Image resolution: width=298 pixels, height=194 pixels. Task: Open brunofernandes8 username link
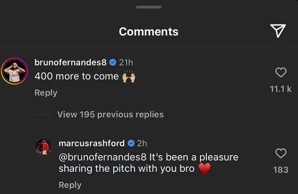[71, 62]
